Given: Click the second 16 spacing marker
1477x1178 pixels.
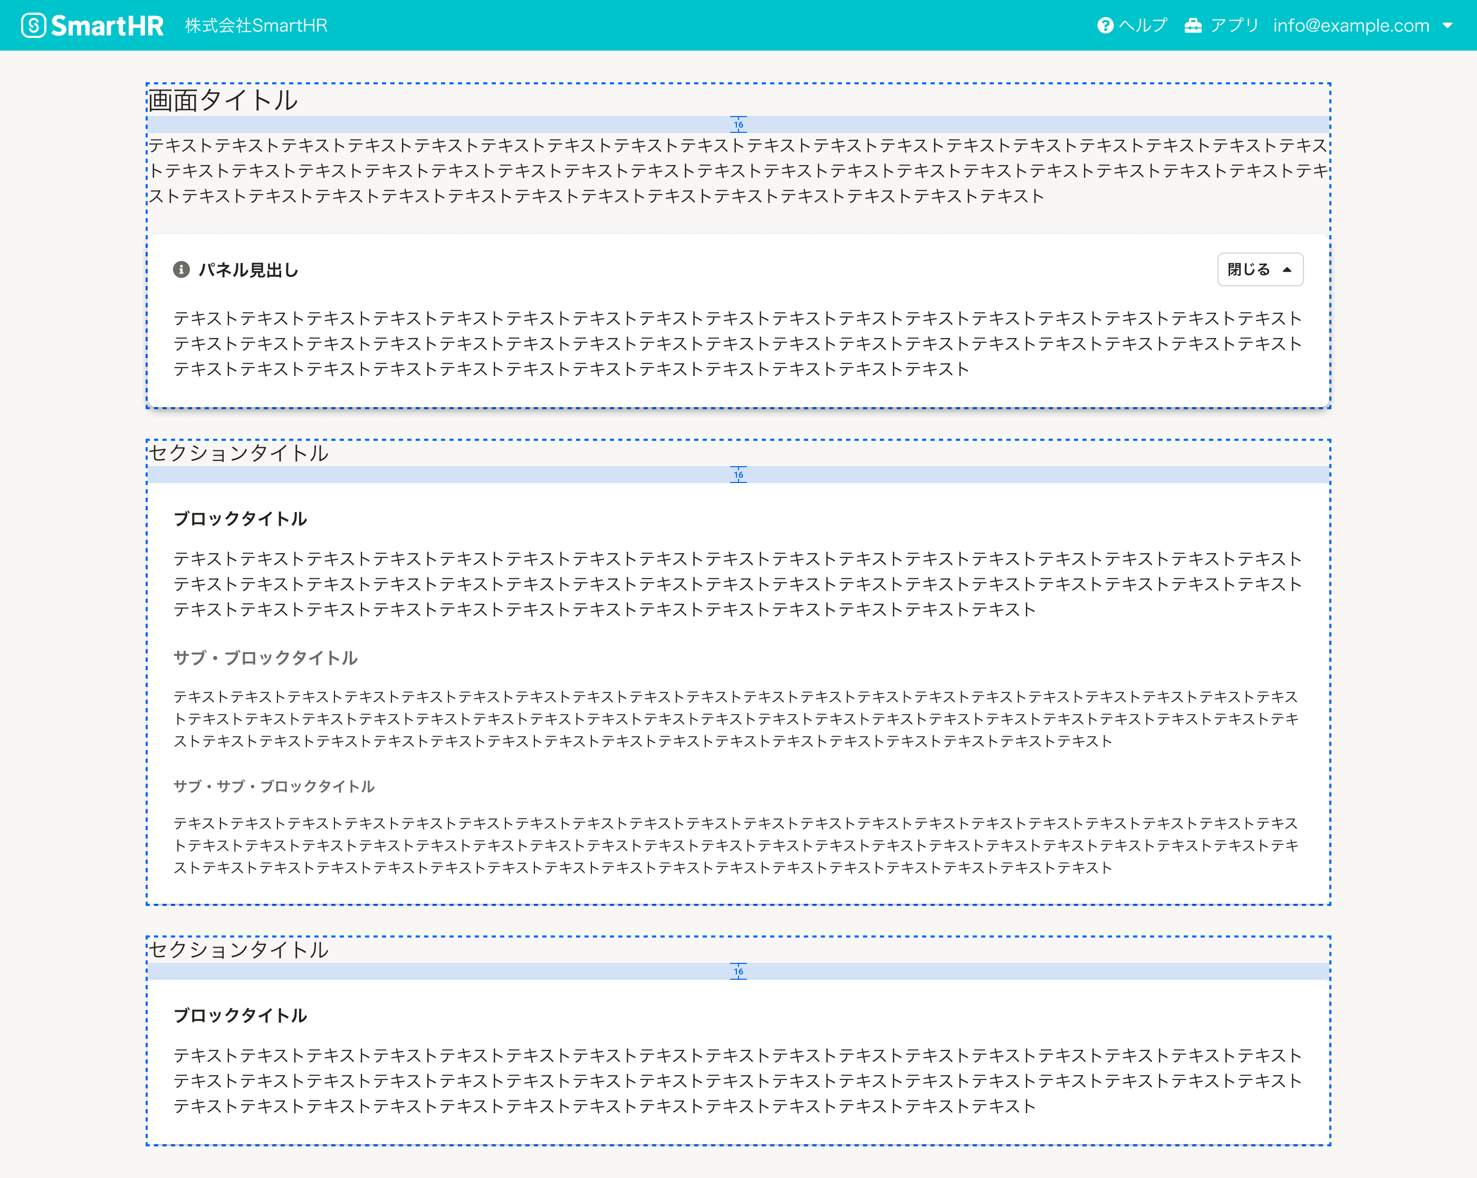Looking at the screenshot, I should coord(738,475).
